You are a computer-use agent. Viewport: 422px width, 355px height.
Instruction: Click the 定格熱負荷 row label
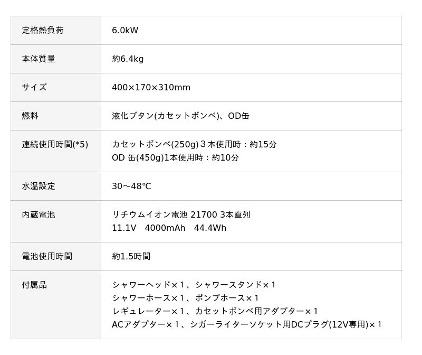(x=43, y=31)
